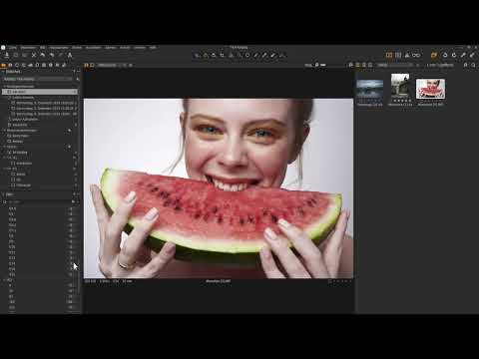
Task: Click the plus button on the folders header
Action: (69, 147)
